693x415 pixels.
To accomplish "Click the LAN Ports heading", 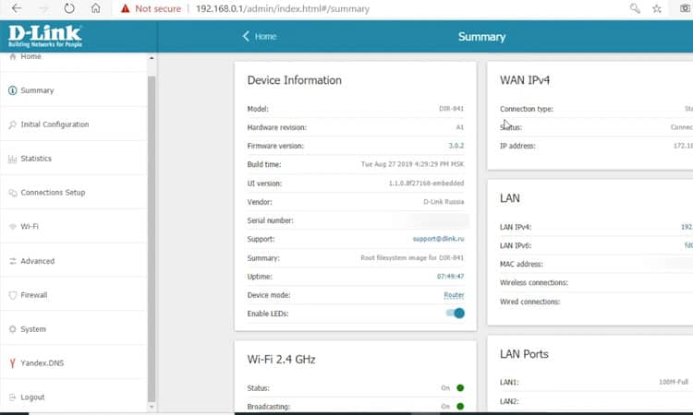I will (x=524, y=354).
